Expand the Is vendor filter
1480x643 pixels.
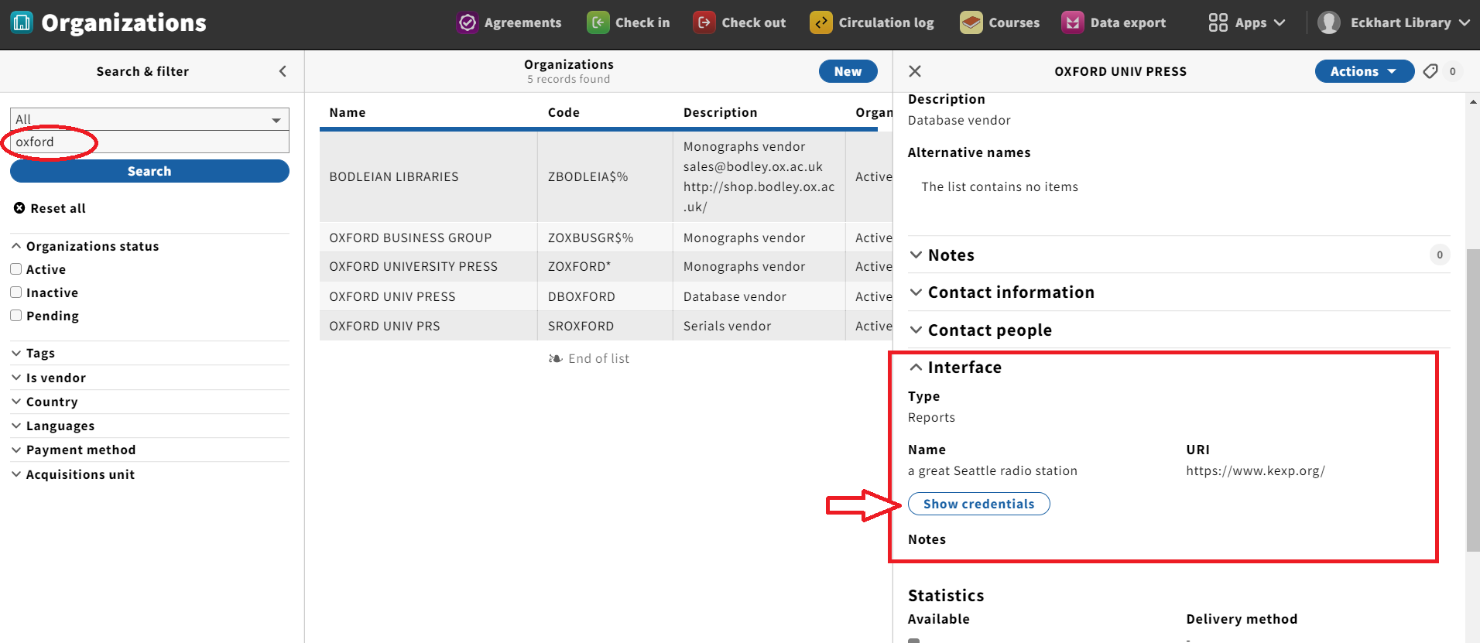[x=49, y=378]
